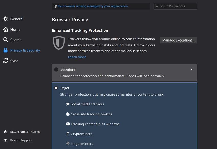217x149 pixels.
Task: Expand the Standard option details chevron
Action: (x=192, y=69)
